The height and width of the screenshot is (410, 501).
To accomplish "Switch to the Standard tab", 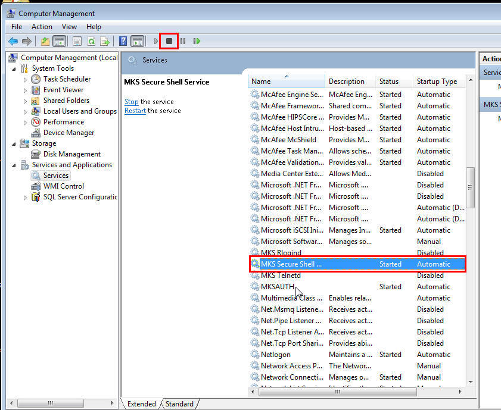I will point(179,403).
